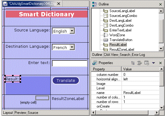Select the number of colu... property row
The image size is (165, 116).
pos(125,97)
